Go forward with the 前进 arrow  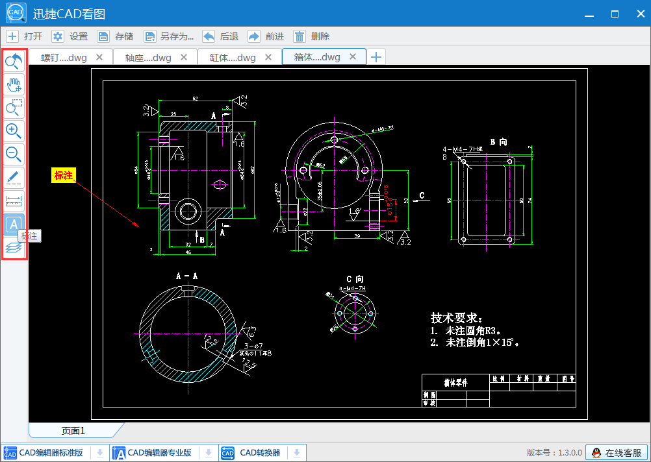click(253, 36)
